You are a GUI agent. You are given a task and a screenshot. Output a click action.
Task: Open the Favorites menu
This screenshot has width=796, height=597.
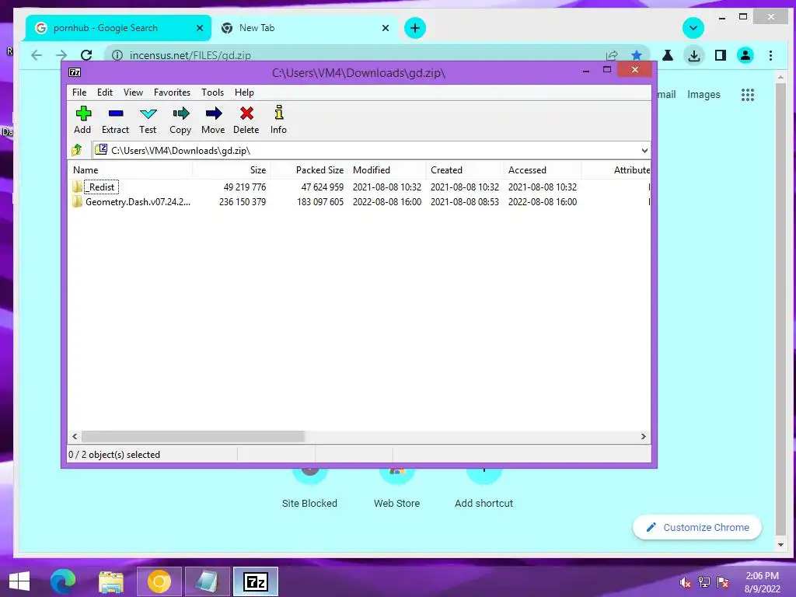pos(172,93)
